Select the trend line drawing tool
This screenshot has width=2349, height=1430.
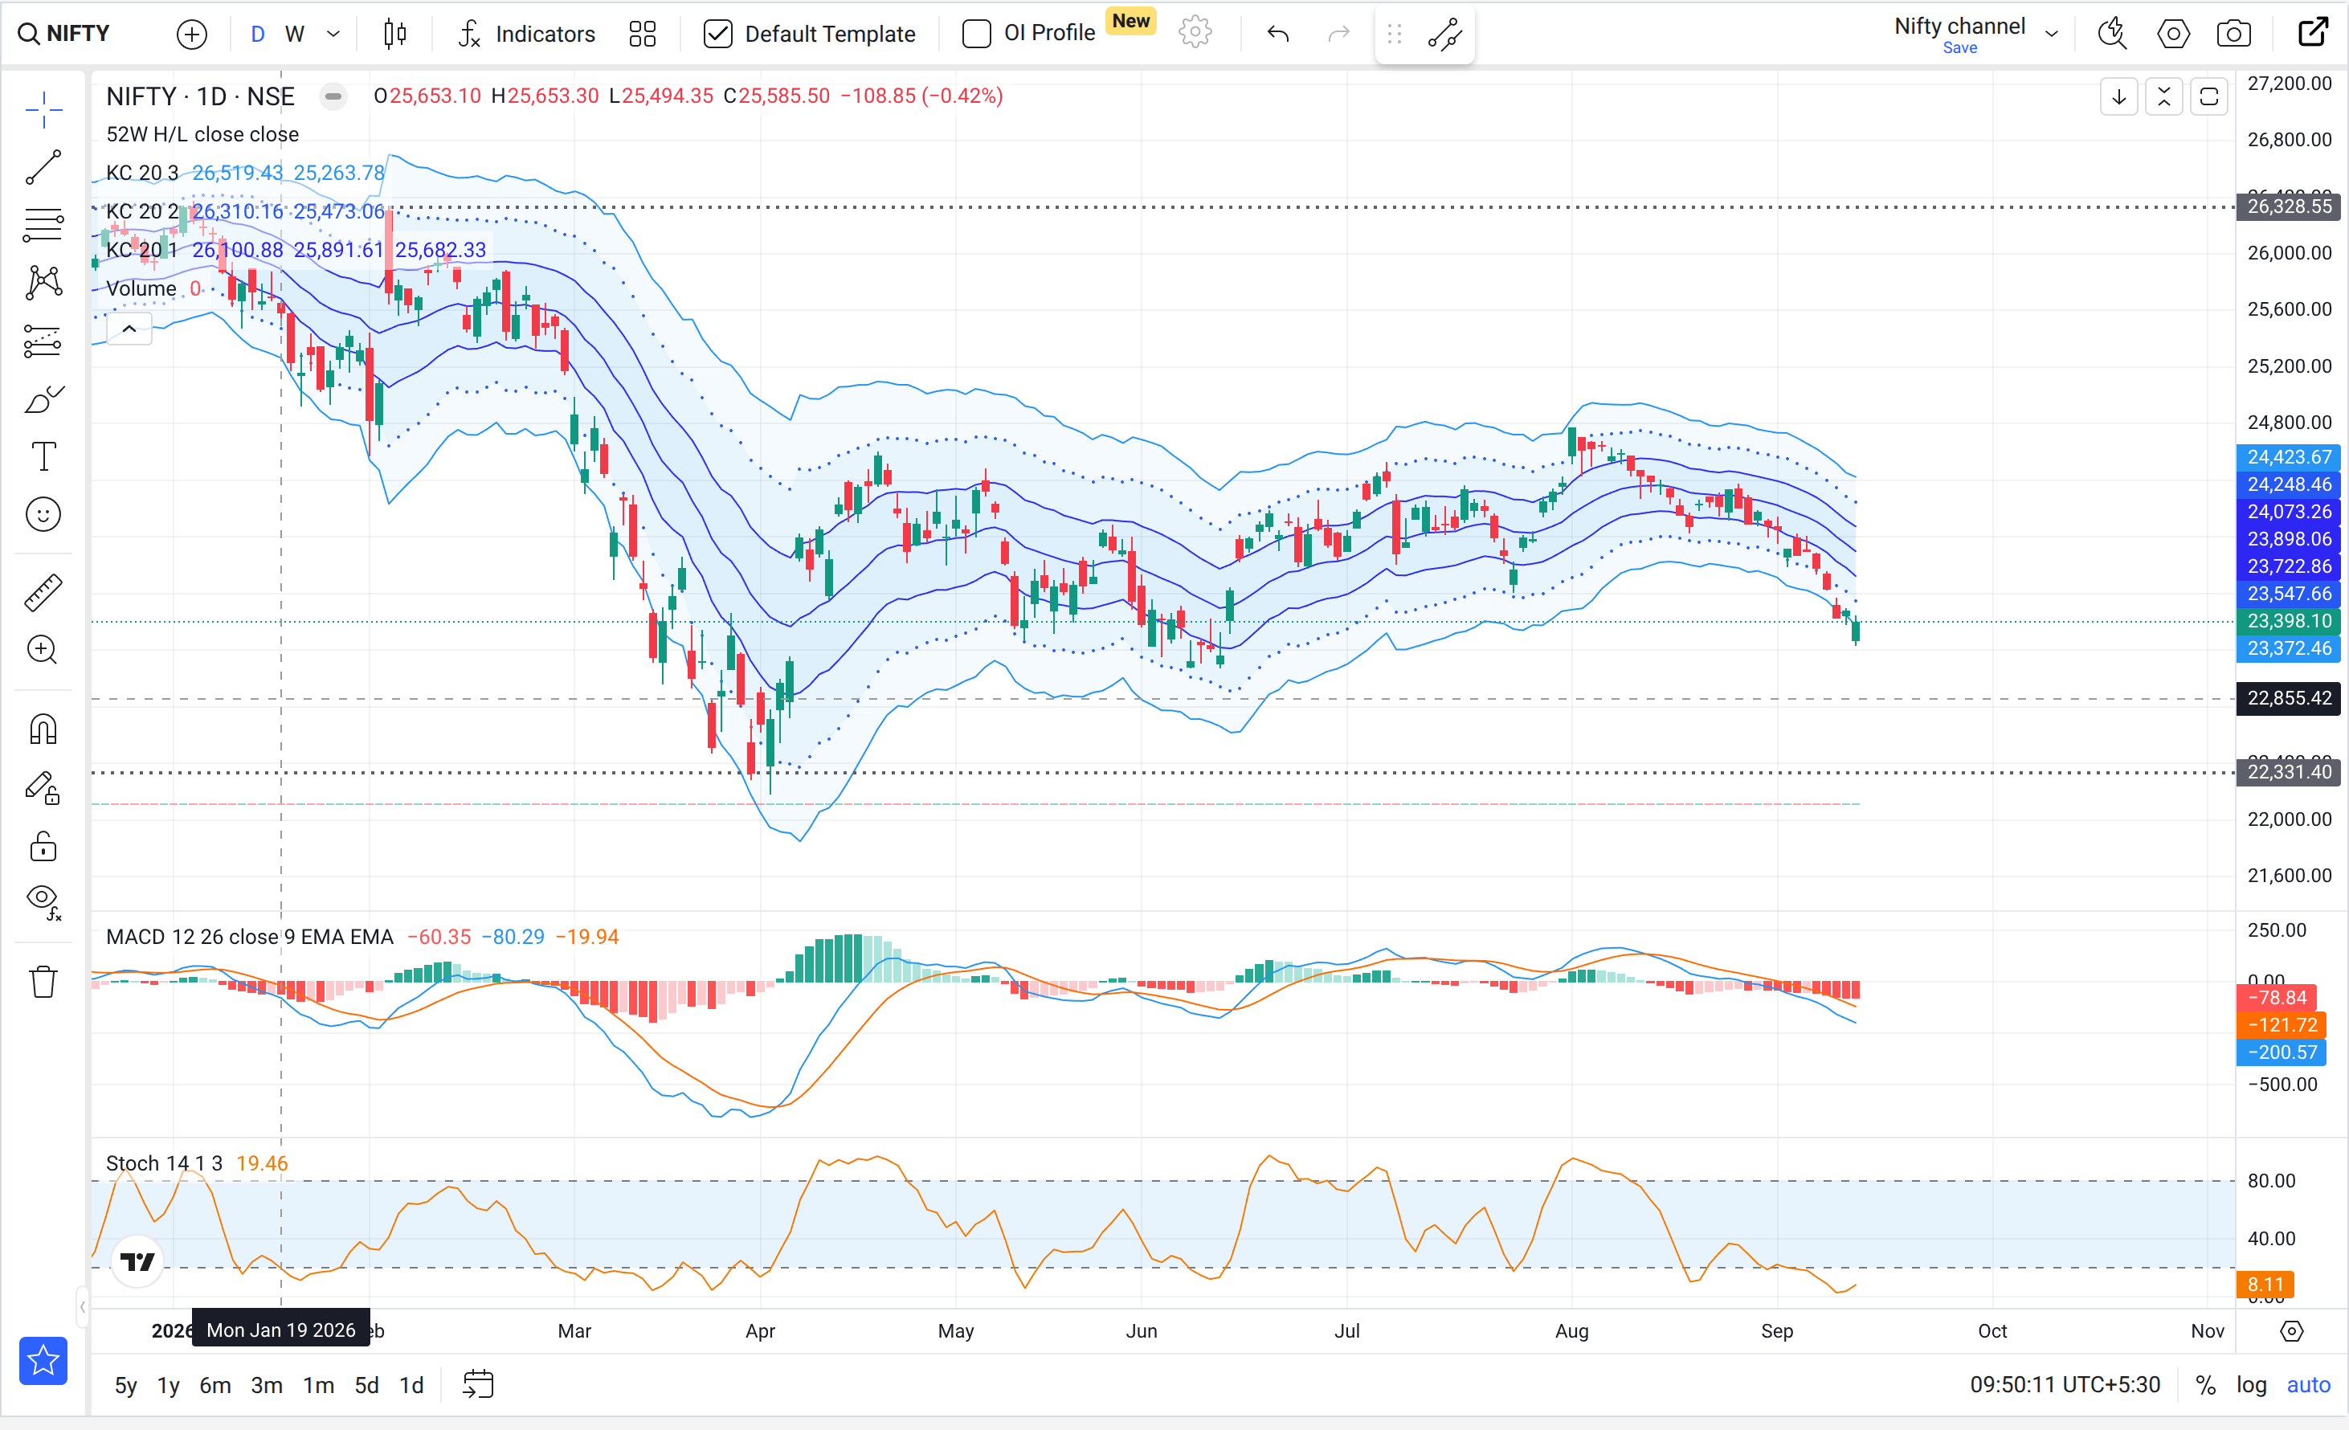[43, 168]
